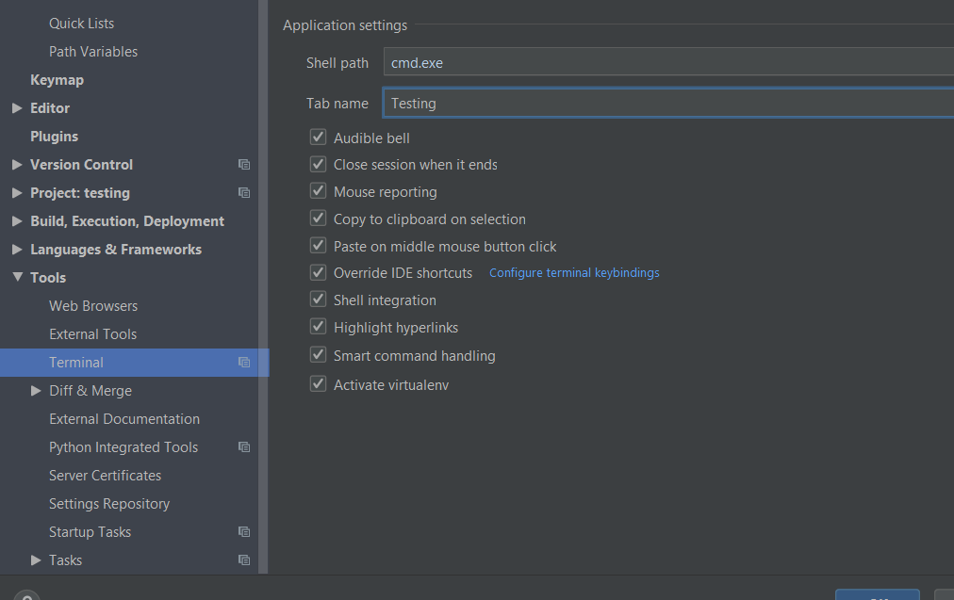This screenshot has height=600, width=954.
Task: Open the Plugins settings page
Action: pos(54,137)
